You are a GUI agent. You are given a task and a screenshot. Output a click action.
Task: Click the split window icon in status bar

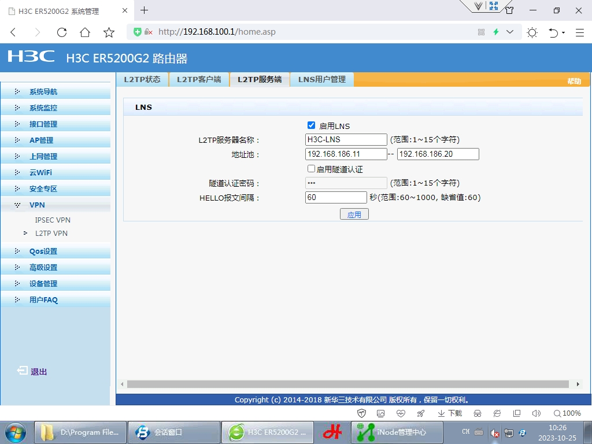517,413
